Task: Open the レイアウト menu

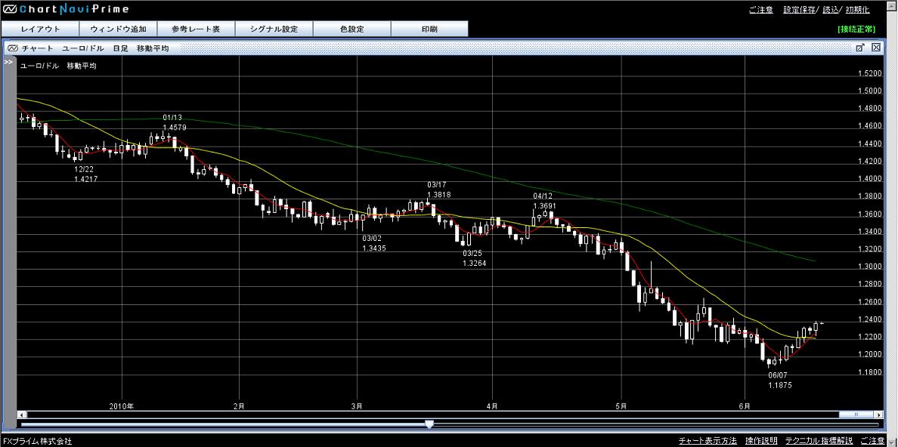Action: coord(39,29)
